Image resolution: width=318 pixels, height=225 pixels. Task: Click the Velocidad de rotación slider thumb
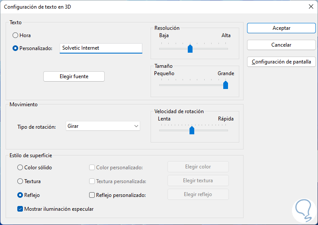click(x=192, y=130)
